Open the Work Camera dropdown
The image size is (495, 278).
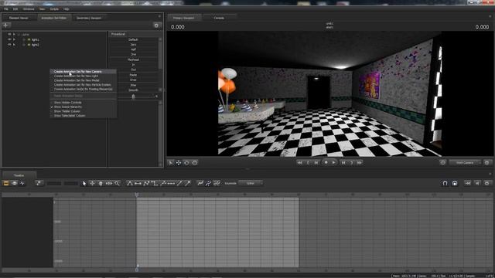click(465, 163)
